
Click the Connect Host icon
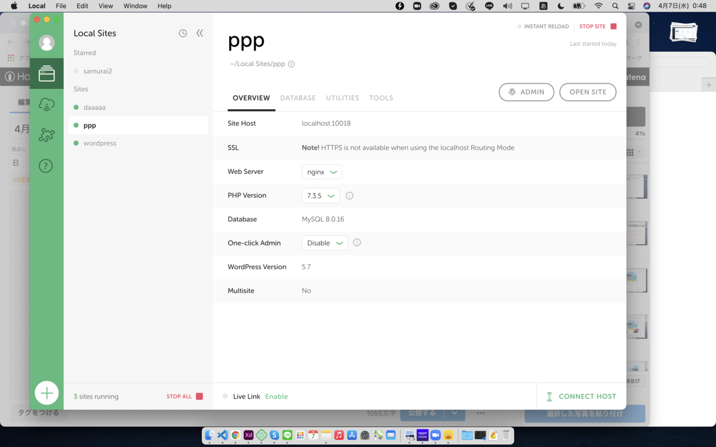pyautogui.click(x=550, y=396)
